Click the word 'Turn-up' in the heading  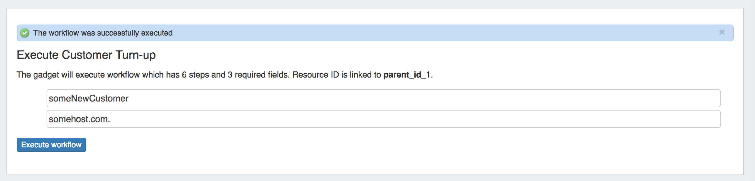(136, 55)
